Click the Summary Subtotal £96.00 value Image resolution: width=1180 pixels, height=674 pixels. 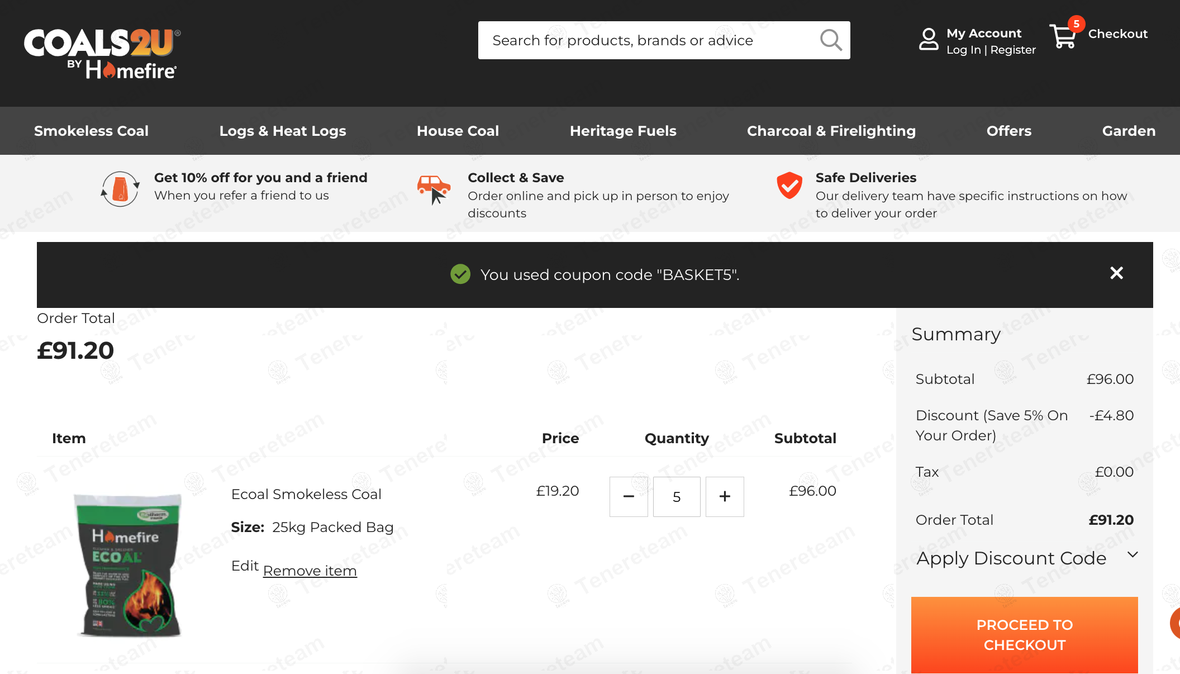pos(1110,379)
